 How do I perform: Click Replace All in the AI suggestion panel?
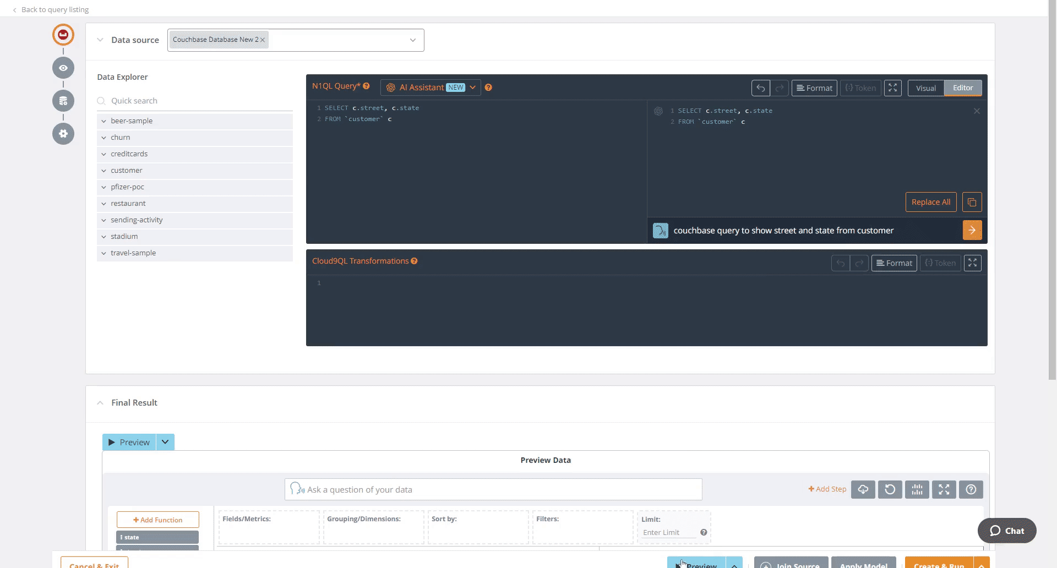pyautogui.click(x=930, y=202)
